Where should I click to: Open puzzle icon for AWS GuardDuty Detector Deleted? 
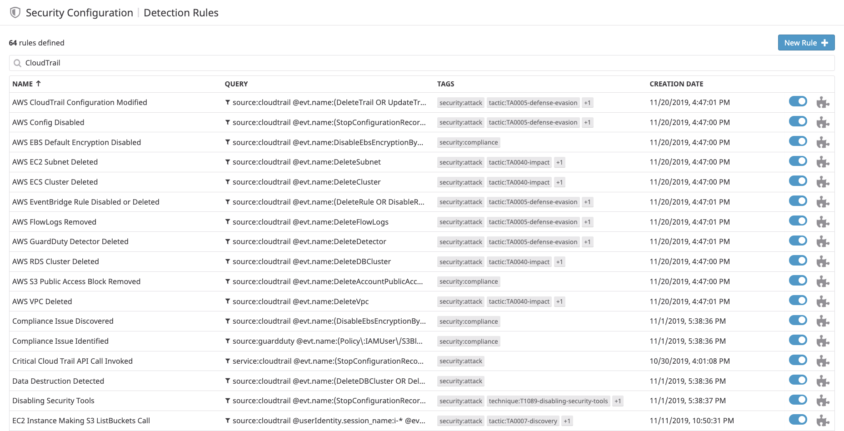coord(823,241)
